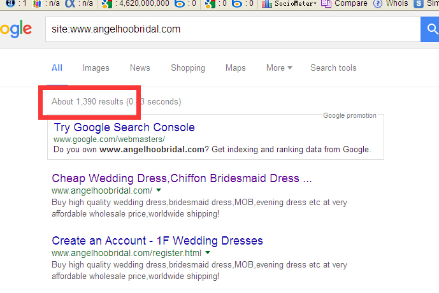The image size is (439, 293).
Task: Click the first Google index icon showing 4,620,000,000
Action: click(106, 4)
